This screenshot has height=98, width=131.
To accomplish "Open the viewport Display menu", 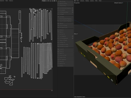I will (x=87, y=1).
